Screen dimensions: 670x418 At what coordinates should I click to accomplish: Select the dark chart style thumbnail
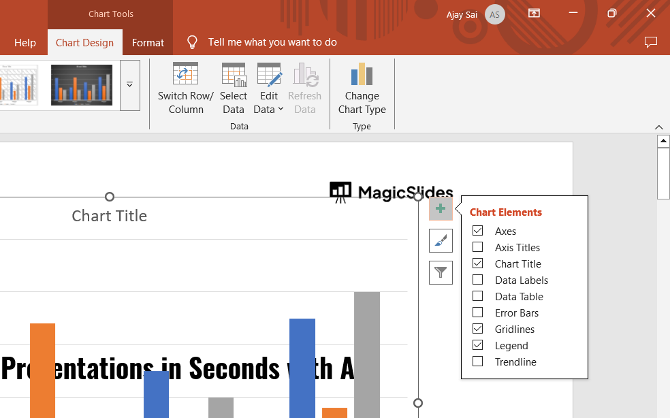[x=82, y=85]
